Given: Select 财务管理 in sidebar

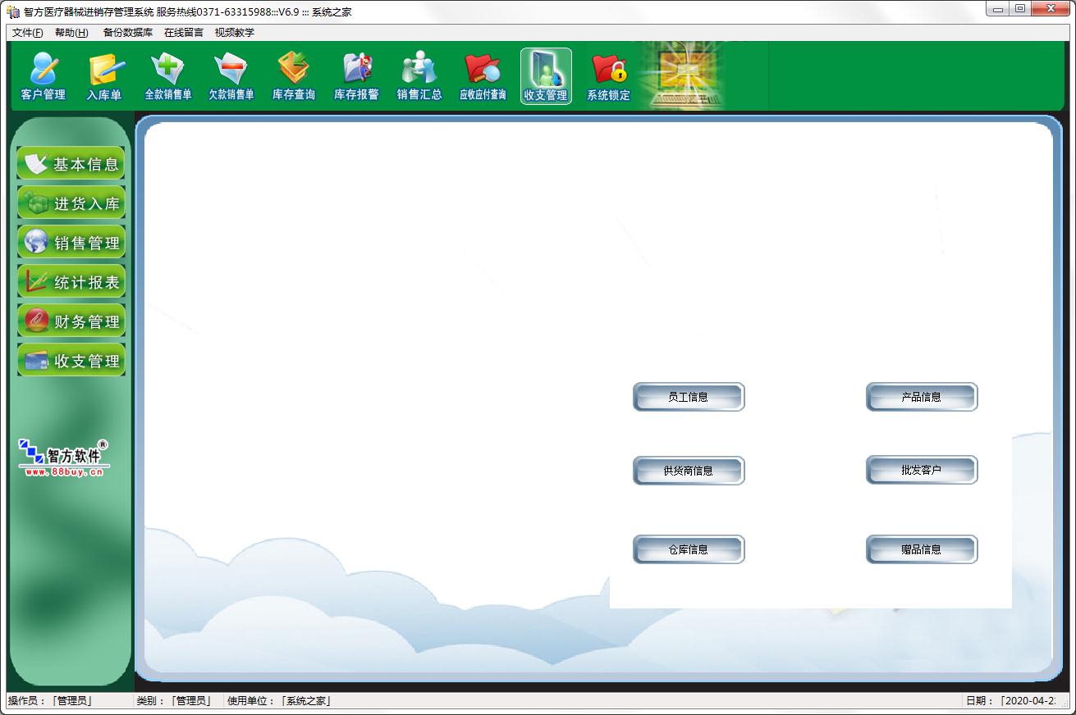Looking at the screenshot, I should pyautogui.click(x=71, y=321).
